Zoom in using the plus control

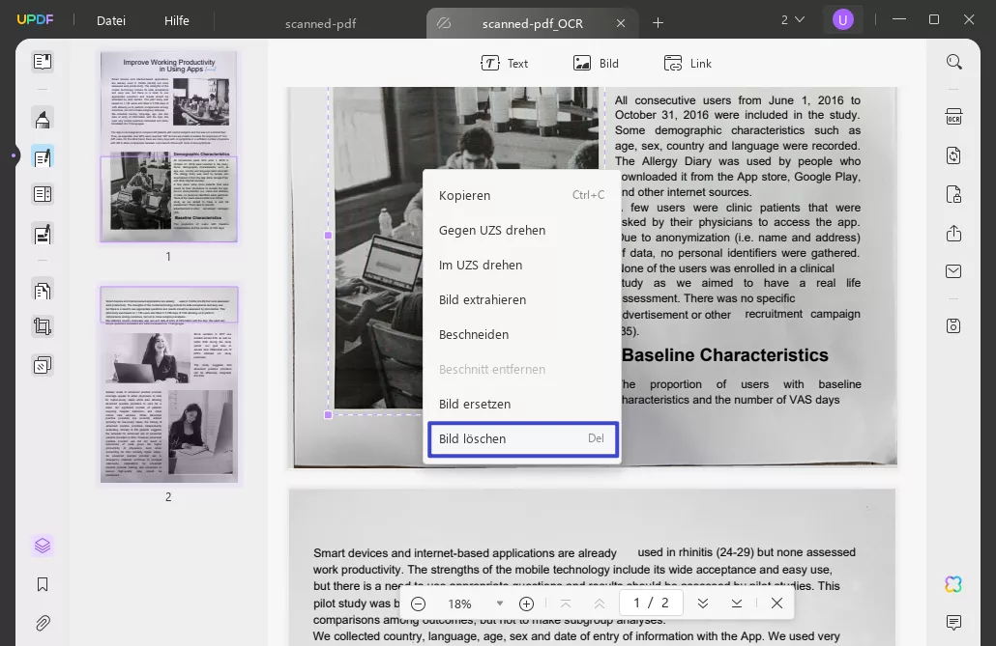[x=526, y=603]
